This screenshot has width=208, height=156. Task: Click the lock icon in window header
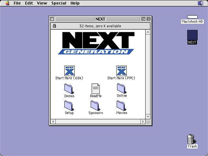click(x=54, y=26)
